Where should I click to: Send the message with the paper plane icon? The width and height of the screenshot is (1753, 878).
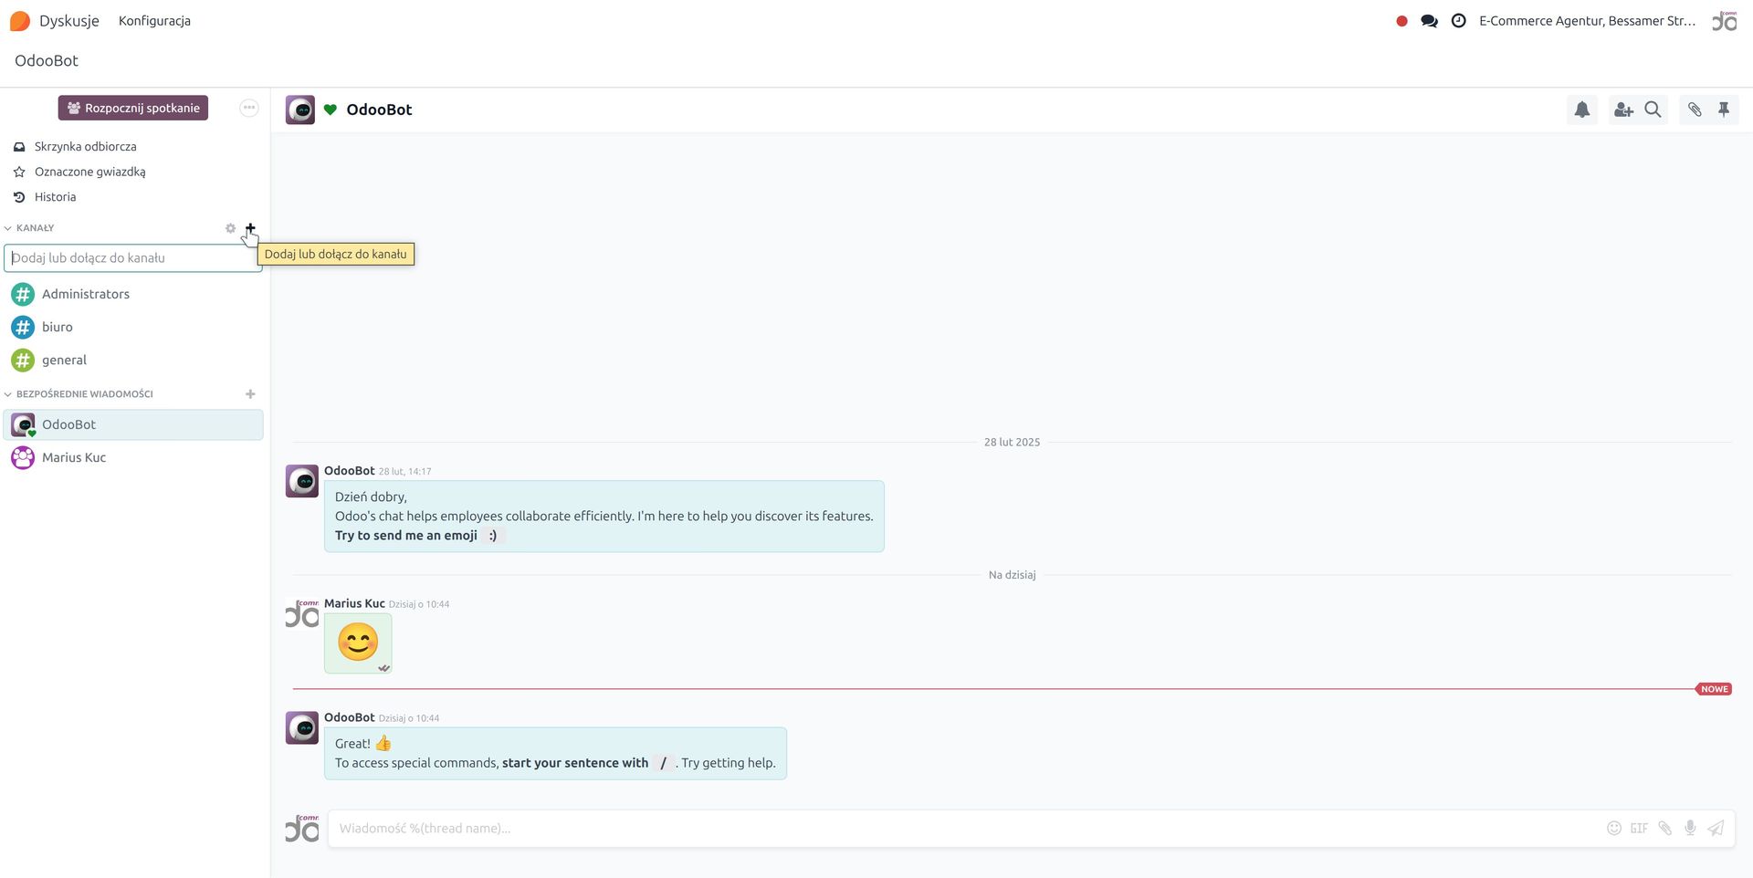[1716, 829]
